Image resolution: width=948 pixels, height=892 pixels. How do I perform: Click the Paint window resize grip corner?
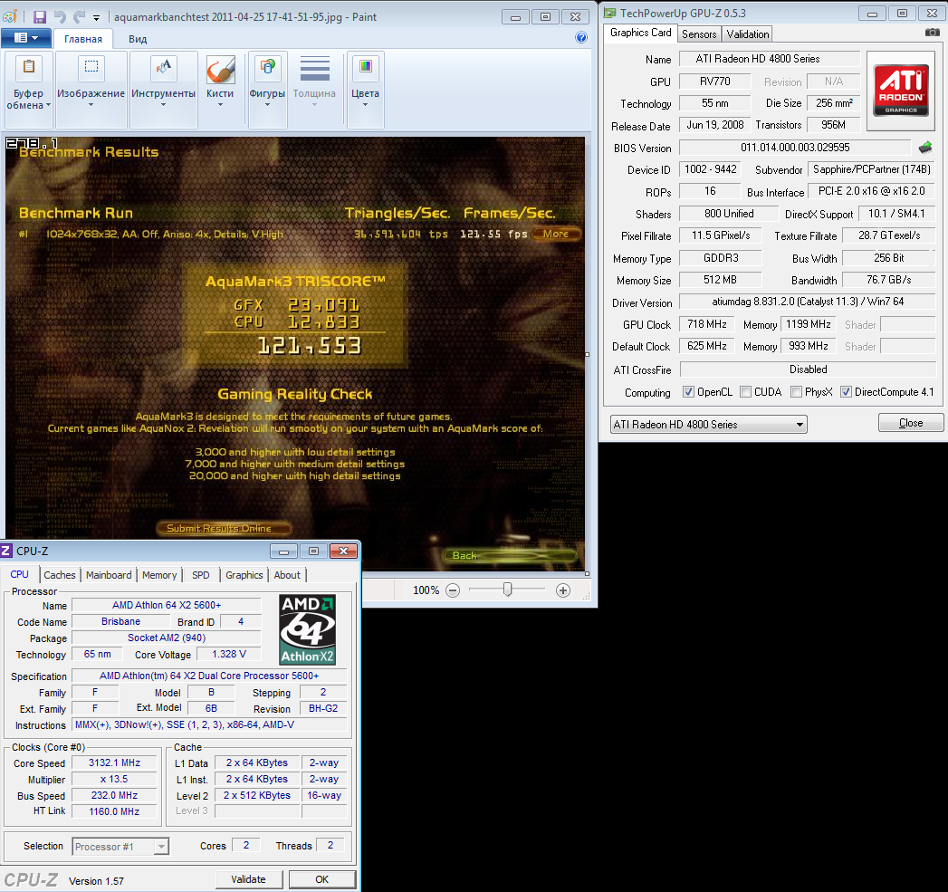point(587,597)
